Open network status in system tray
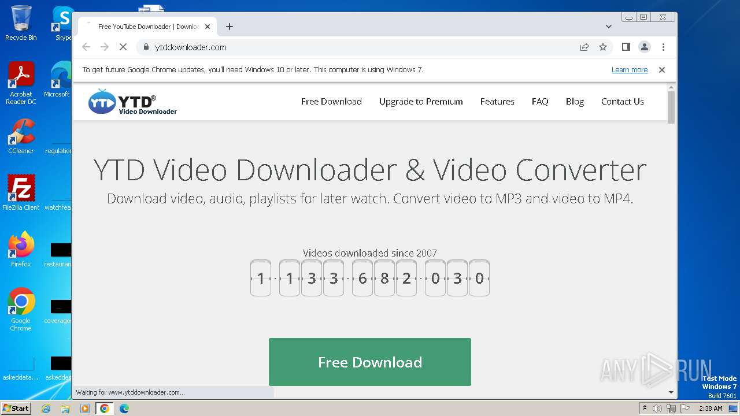The width and height of the screenshot is (740, 416). pyautogui.click(x=671, y=408)
